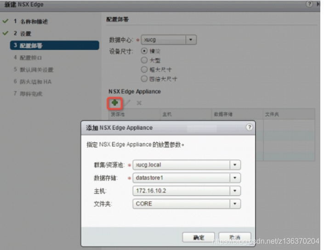Go to wizard step 4 配置接口

point(28,57)
